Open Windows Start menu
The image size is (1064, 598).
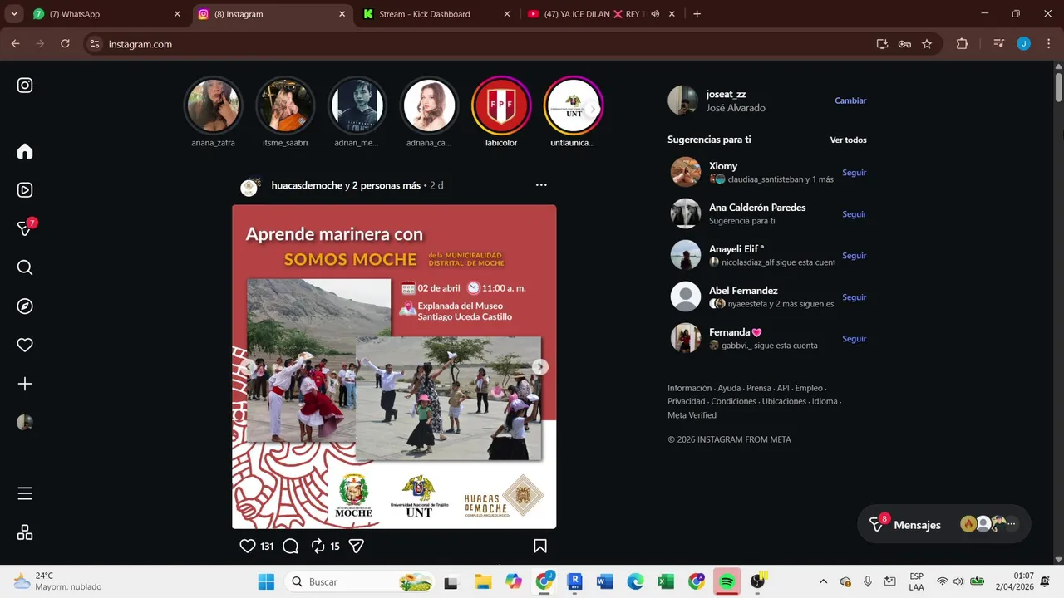(x=266, y=581)
